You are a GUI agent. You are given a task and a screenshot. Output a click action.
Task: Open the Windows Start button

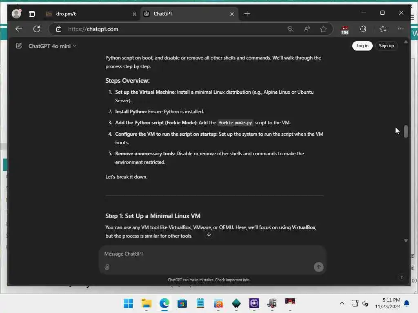click(x=128, y=303)
